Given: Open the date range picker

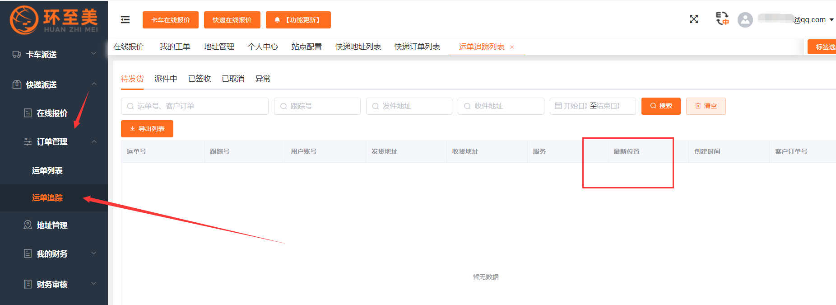Looking at the screenshot, I should pyautogui.click(x=592, y=106).
